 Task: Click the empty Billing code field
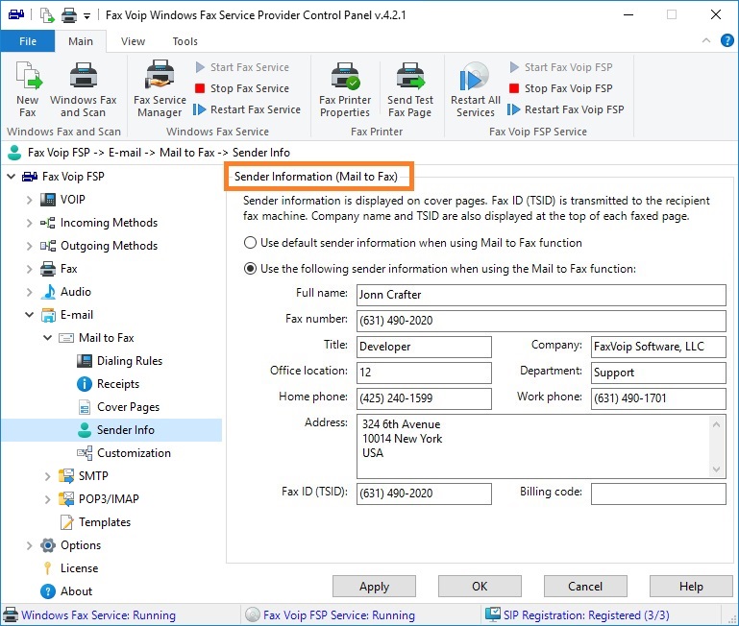pos(658,494)
